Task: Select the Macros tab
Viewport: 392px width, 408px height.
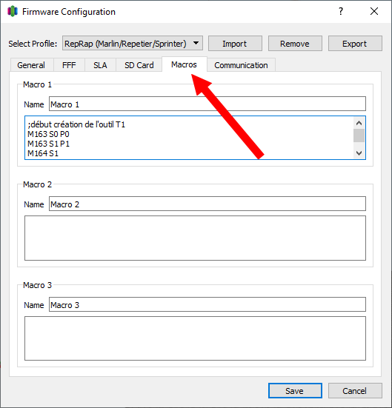Action: (185, 64)
